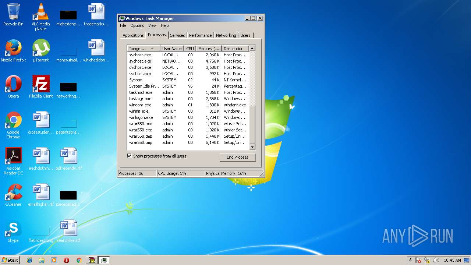Select the taskhost.exe process row
This screenshot has height=265, width=471.
pyautogui.click(x=188, y=92)
